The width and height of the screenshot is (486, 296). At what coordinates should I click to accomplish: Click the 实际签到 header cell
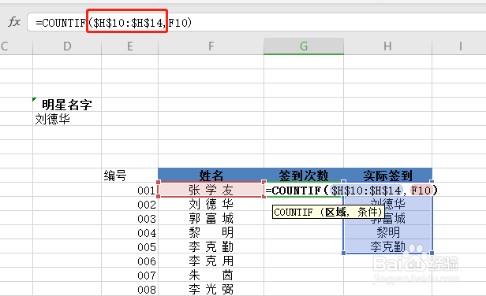[387, 176]
